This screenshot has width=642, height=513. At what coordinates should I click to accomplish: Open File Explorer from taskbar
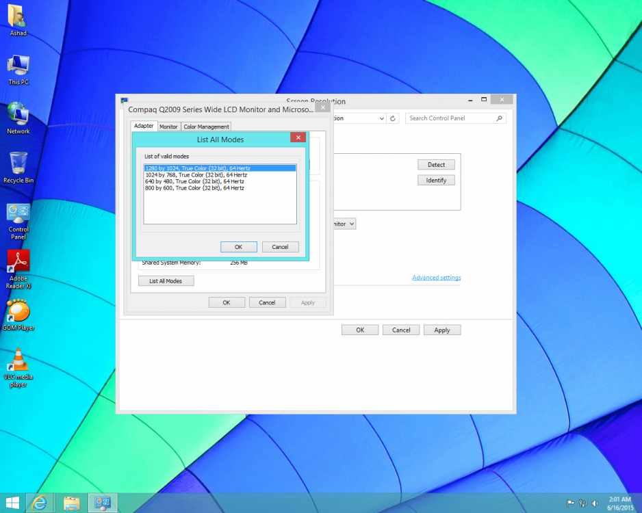tap(71, 503)
